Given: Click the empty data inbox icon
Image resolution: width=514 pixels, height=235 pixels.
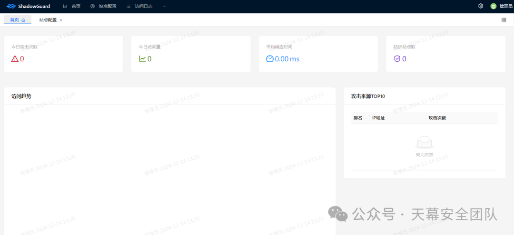Looking at the screenshot, I should coord(425,142).
